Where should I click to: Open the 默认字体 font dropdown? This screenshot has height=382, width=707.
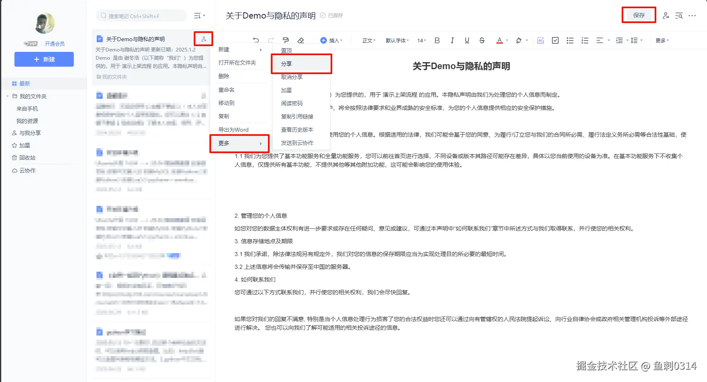point(397,40)
